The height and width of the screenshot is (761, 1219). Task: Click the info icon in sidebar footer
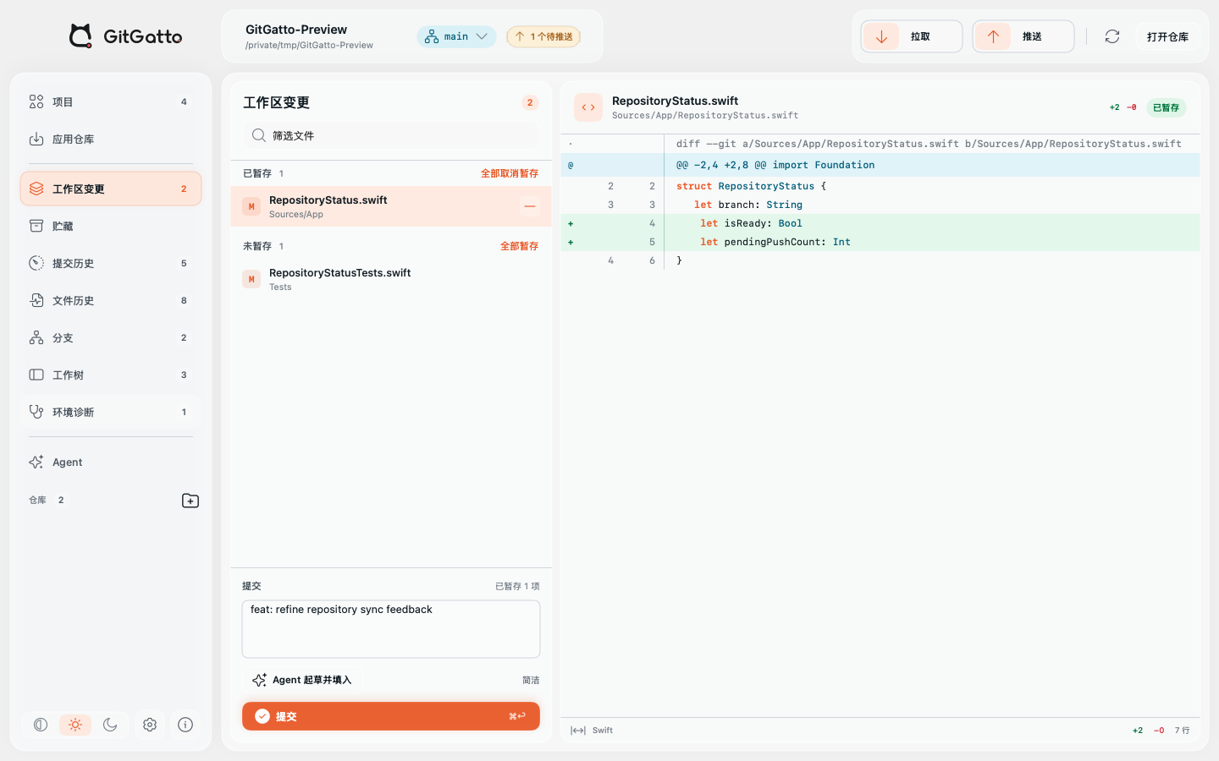[x=185, y=725]
